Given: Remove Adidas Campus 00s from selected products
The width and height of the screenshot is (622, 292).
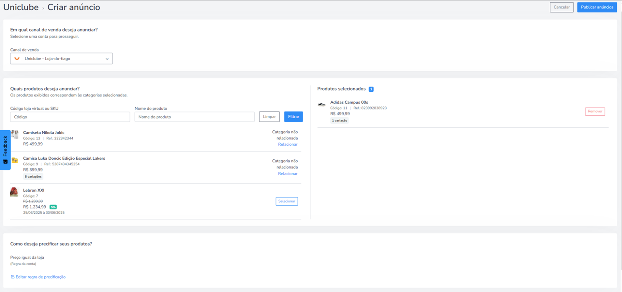Looking at the screenshot, I should click(x=595, y=111).
